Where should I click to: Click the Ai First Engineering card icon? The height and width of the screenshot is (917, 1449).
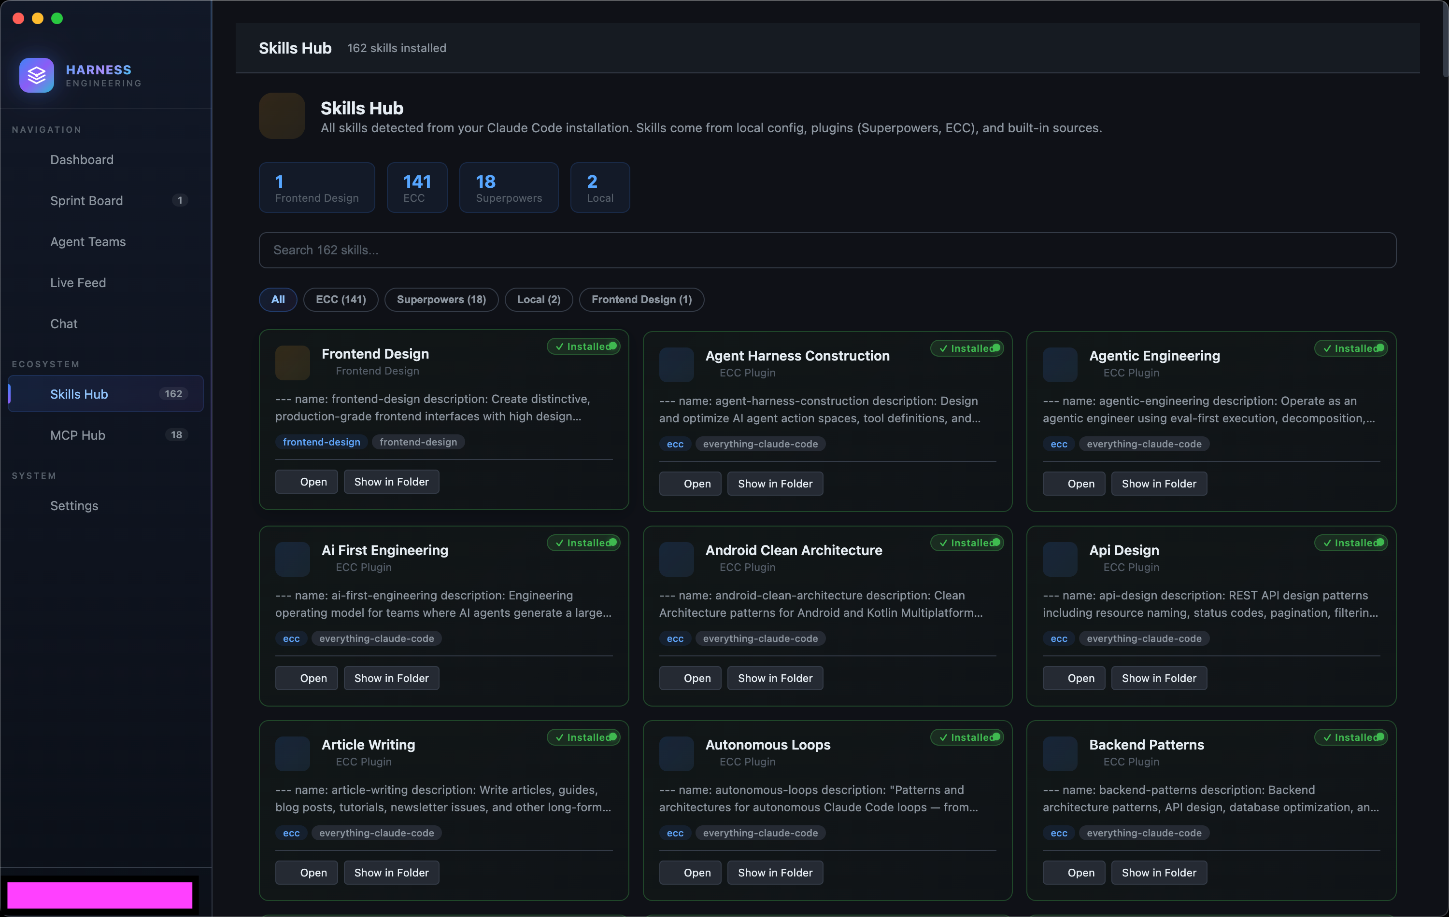[x=292, y=559]
